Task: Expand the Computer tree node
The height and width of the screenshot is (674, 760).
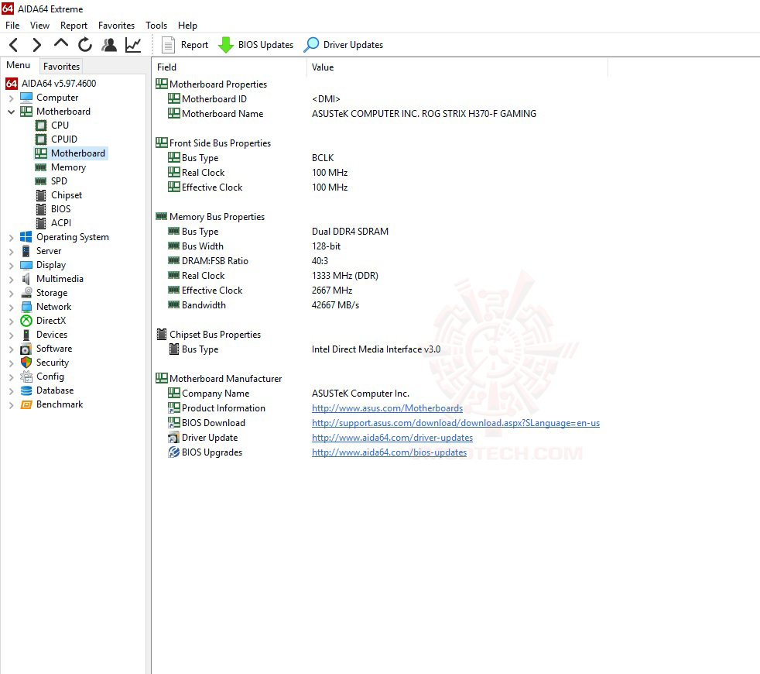Action: [x=11, y=98]
